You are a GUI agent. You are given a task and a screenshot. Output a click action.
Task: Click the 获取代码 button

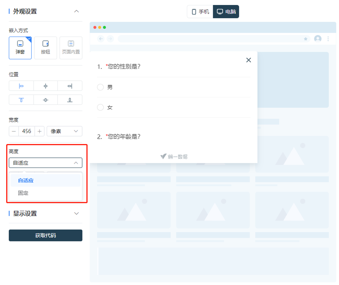pos(46,235)
